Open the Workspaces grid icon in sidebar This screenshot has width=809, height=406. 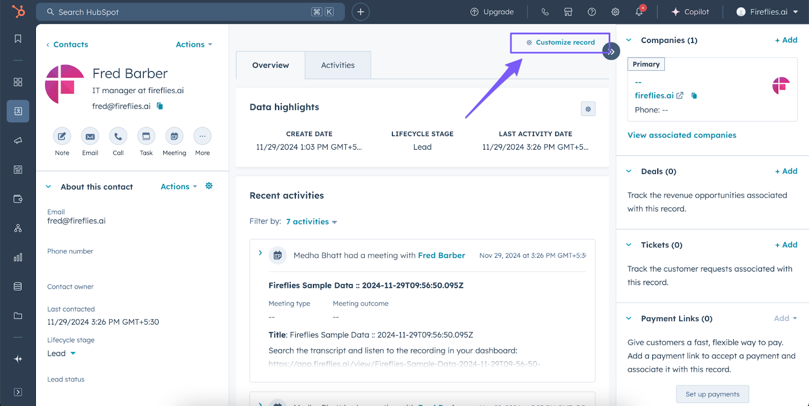18,82
